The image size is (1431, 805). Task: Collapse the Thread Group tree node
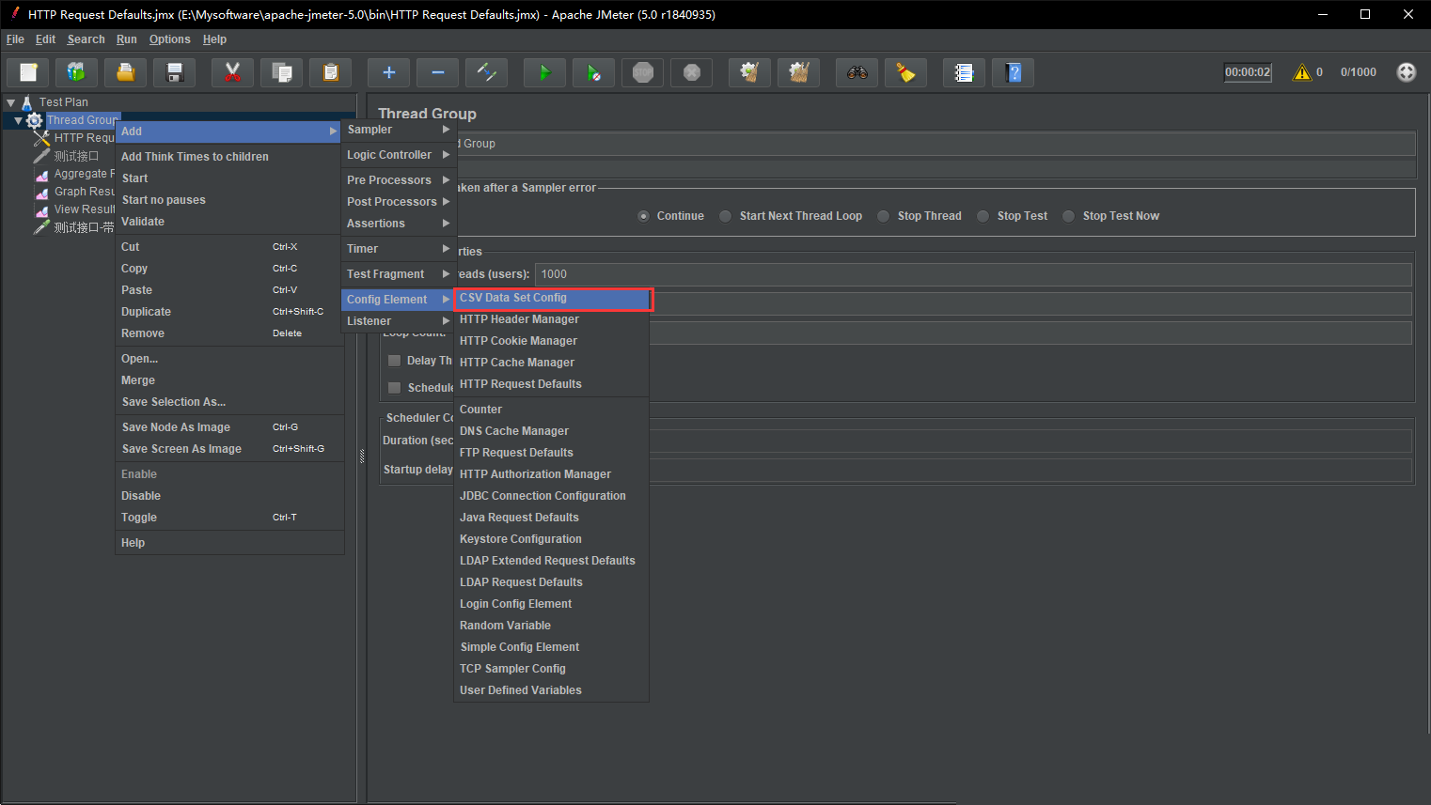point(18,120)
